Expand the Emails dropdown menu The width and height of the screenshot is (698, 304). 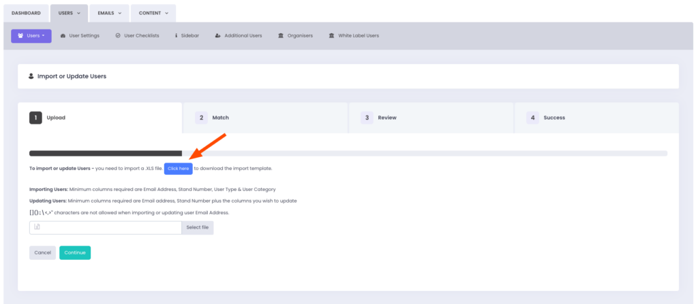pyautogui.click(x=109, y=13)
